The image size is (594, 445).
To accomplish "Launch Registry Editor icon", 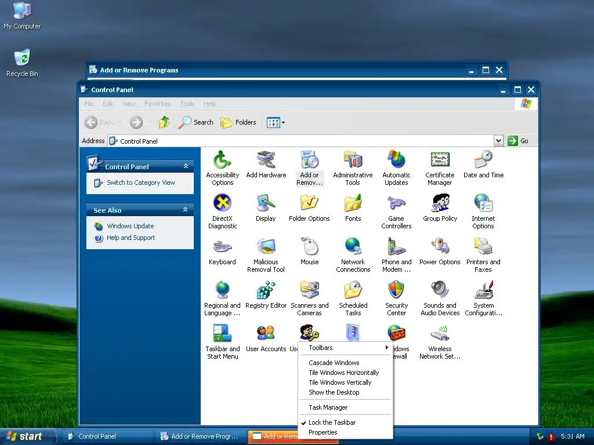I will pos(266,296).
